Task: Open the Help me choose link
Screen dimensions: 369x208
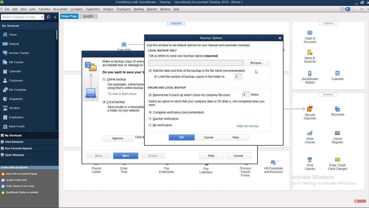Action: pyautogui.click(x=247, y=126)
